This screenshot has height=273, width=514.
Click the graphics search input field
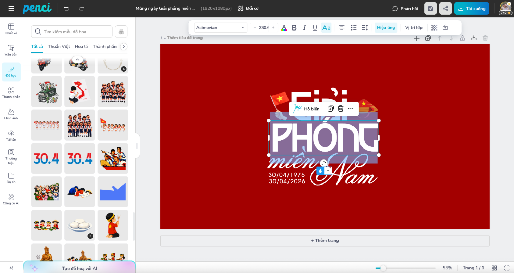pos(76,32)
